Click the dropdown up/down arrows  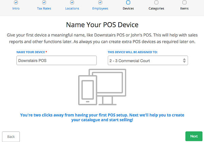click(x=184, y=61)
